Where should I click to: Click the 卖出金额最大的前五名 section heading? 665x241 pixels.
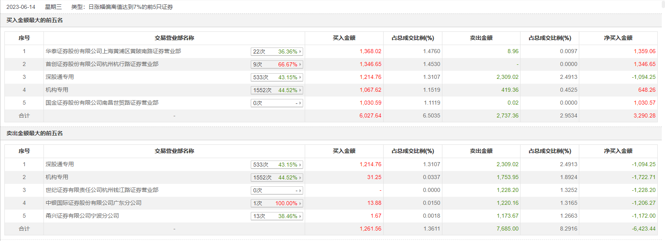35,133
